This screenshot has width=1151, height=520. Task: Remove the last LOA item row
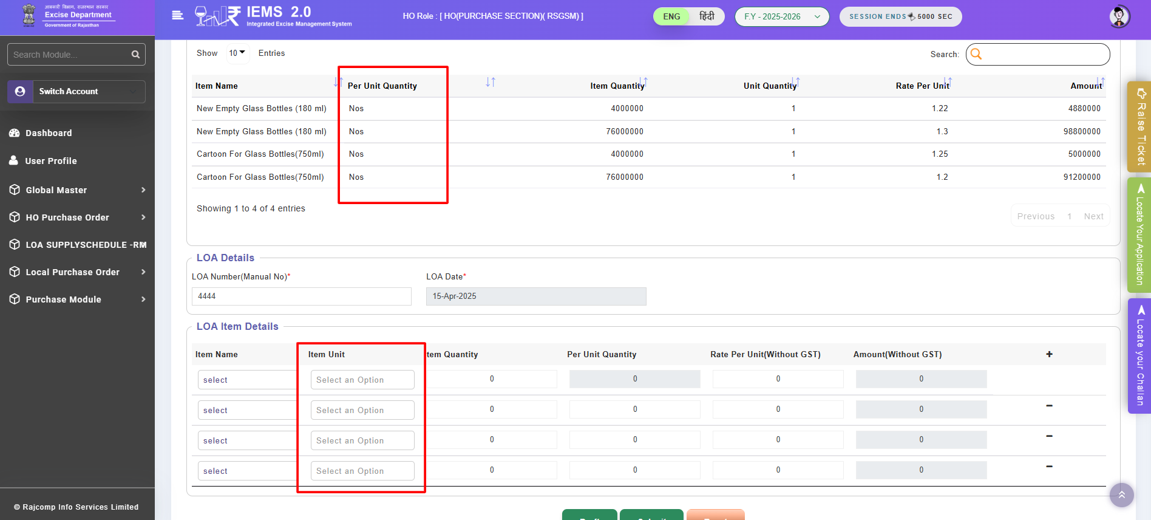1049,467
